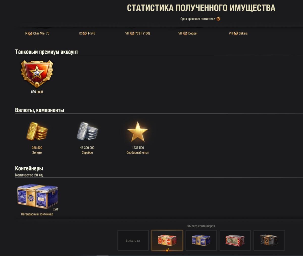Screen dimensions: 303x256
Task: Click the gold star Свободный опыт icon
Action: 138,131
